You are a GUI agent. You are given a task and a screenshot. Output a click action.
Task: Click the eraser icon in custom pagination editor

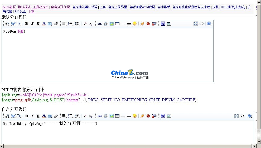(56, 116)
